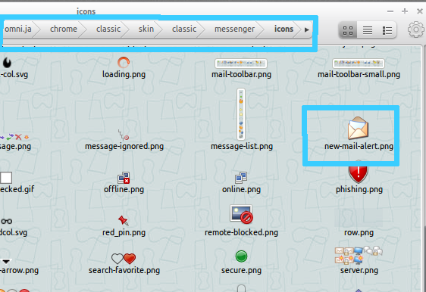Open the loading.png file icon

click(124, 62)
